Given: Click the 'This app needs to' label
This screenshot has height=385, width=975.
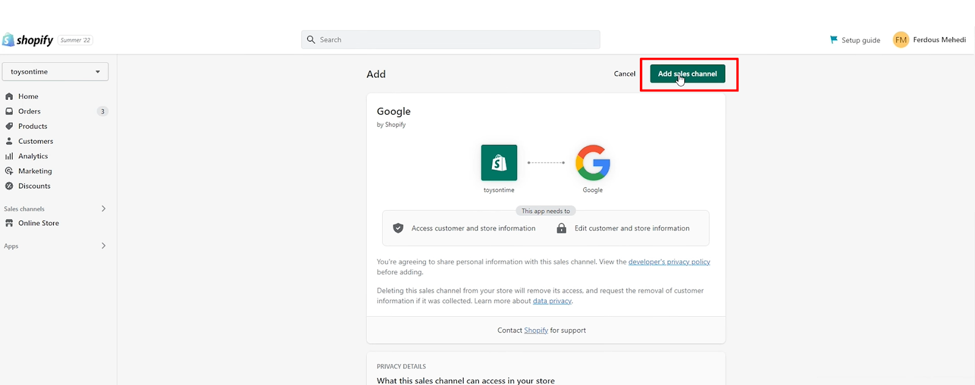Looking at the screenshot, I should pos(546,211).
